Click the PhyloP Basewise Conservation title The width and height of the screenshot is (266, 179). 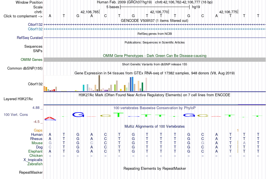click(155, 108)
